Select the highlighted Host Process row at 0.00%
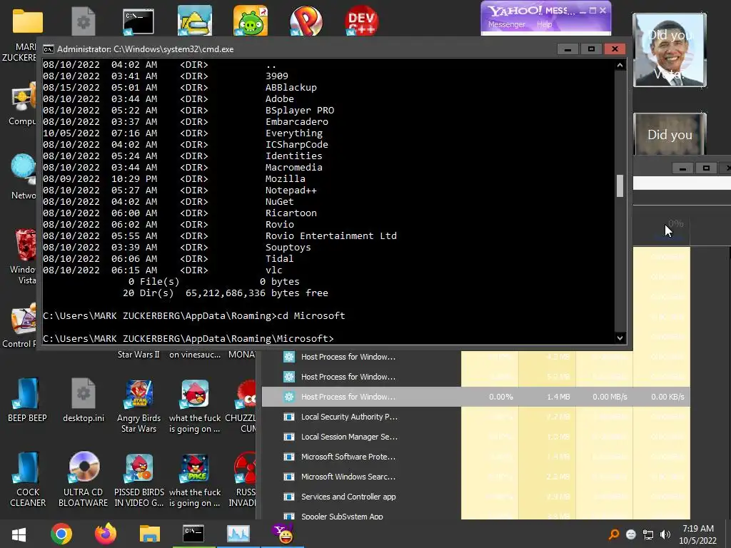This screenshot has height=548, width=731. [x=475, y=397]
